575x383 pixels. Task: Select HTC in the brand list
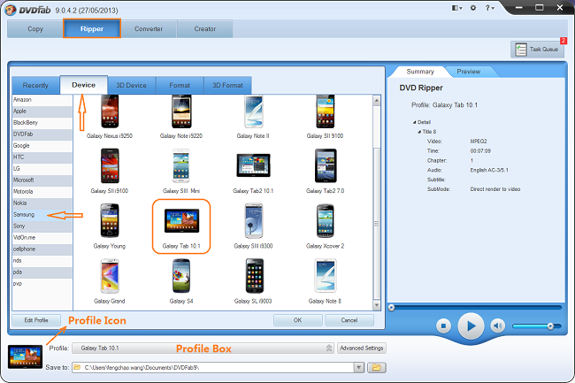coord(42,157)
